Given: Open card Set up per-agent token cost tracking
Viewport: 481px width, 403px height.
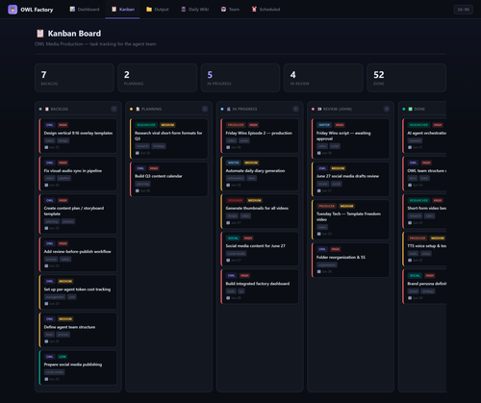Looking at the screenshot, I should coord(78,292).
